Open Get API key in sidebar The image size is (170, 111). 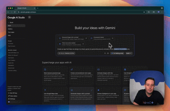pyautogui.click(x=13, y=93)
